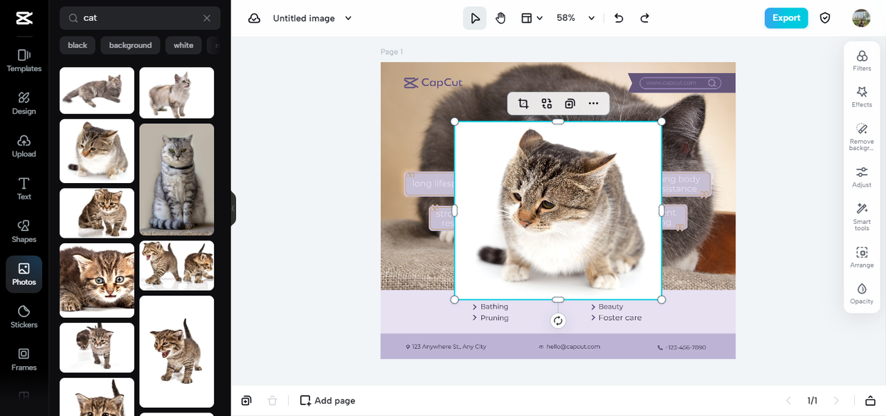This screenshot has width=886, height=416.
Task: Open the Upload panel
Action: pos(24,146)
